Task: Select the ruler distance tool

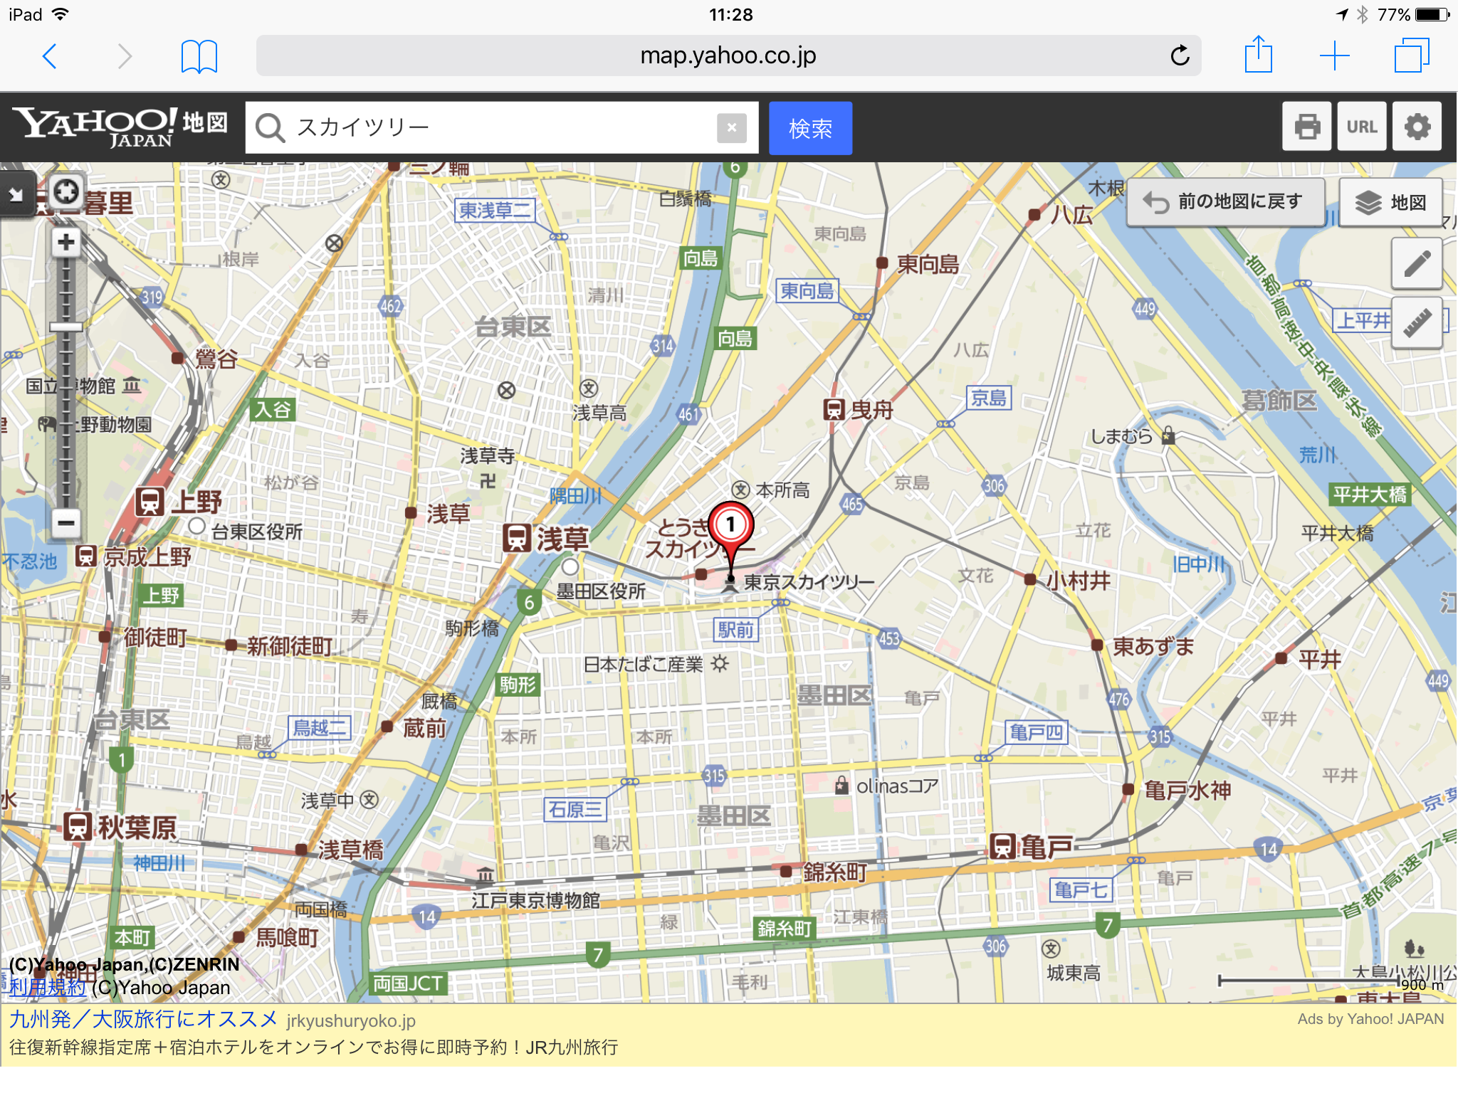Action: [x=1417, y=322]
